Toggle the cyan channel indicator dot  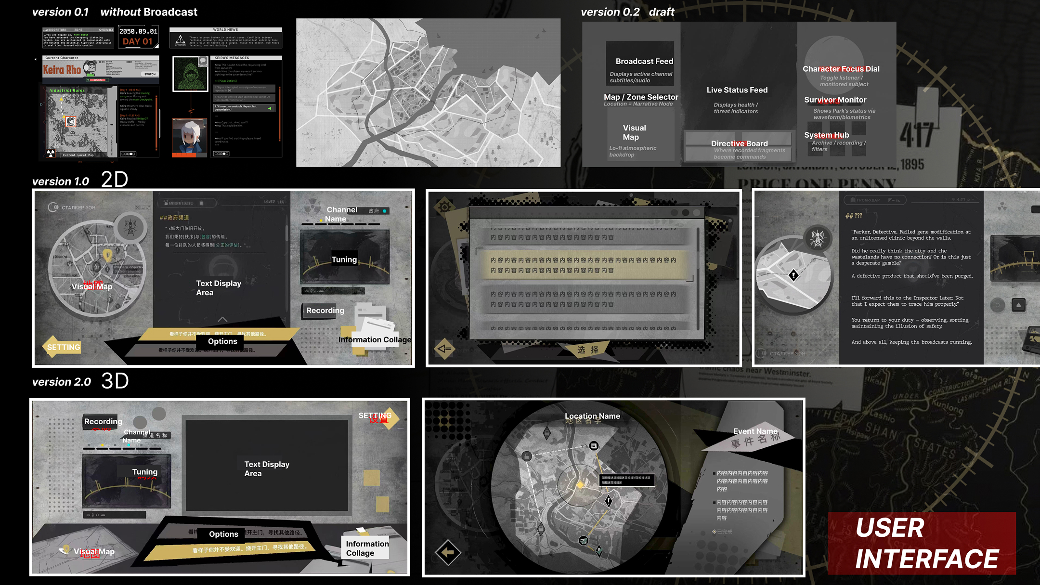pos(385,211)
